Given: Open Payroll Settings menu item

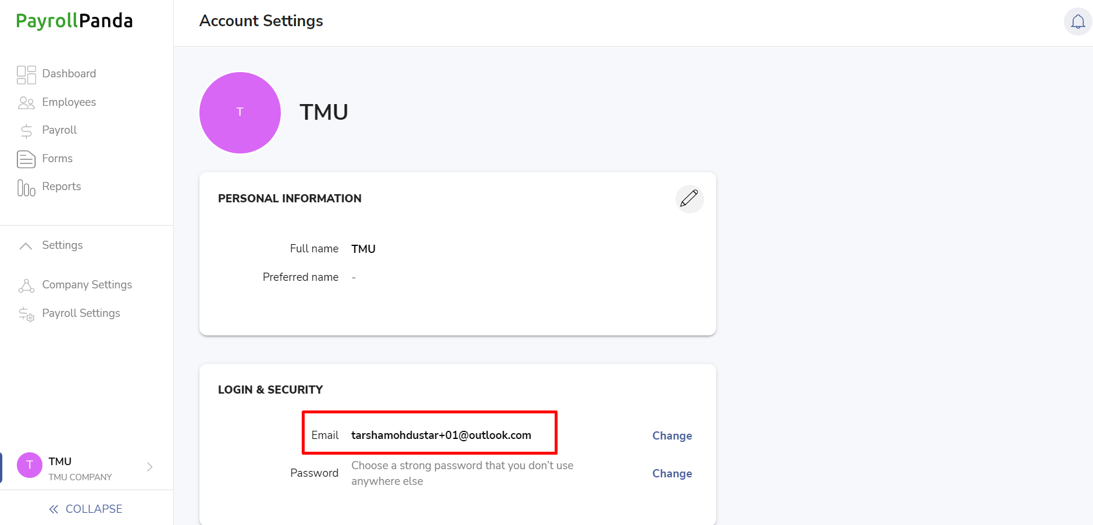Looking at the screenshot, I should coord(81,313).
